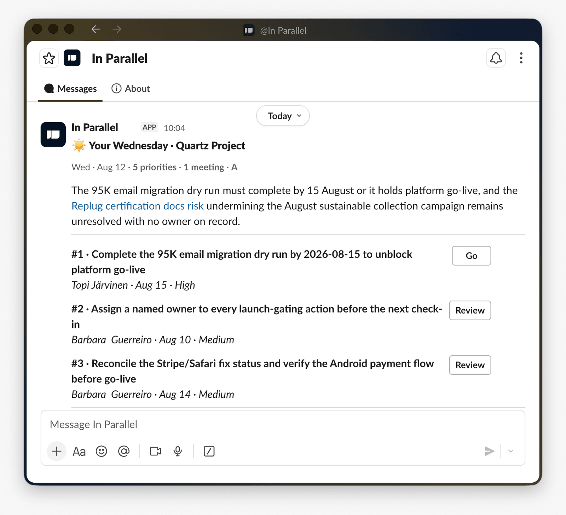Click the Topi Järvinen · Aug 15 · High line
The image size is (566, 515).
[x=133, y=285]
